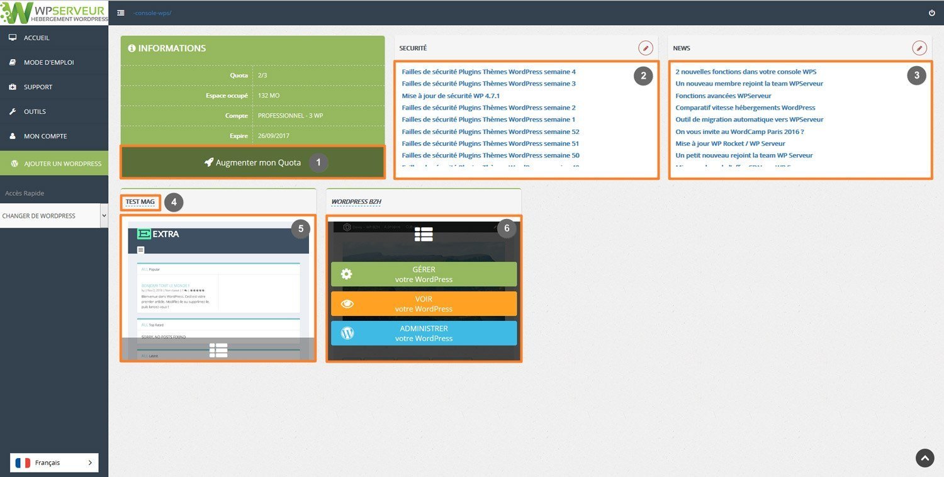Click the TEST MAG site title

(x=140, y=202)
